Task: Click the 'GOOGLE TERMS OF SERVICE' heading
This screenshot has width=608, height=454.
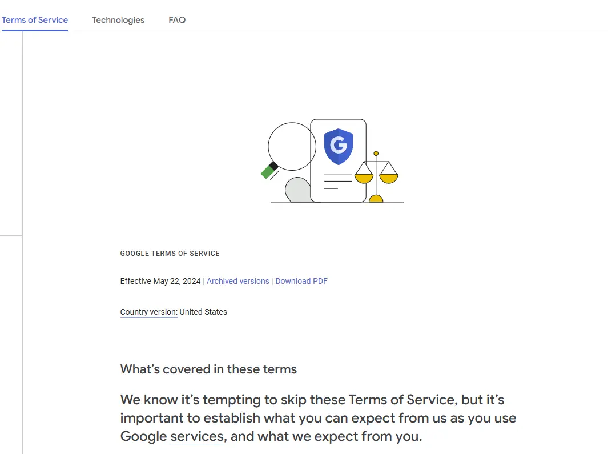Action: (x=170, y=254)
